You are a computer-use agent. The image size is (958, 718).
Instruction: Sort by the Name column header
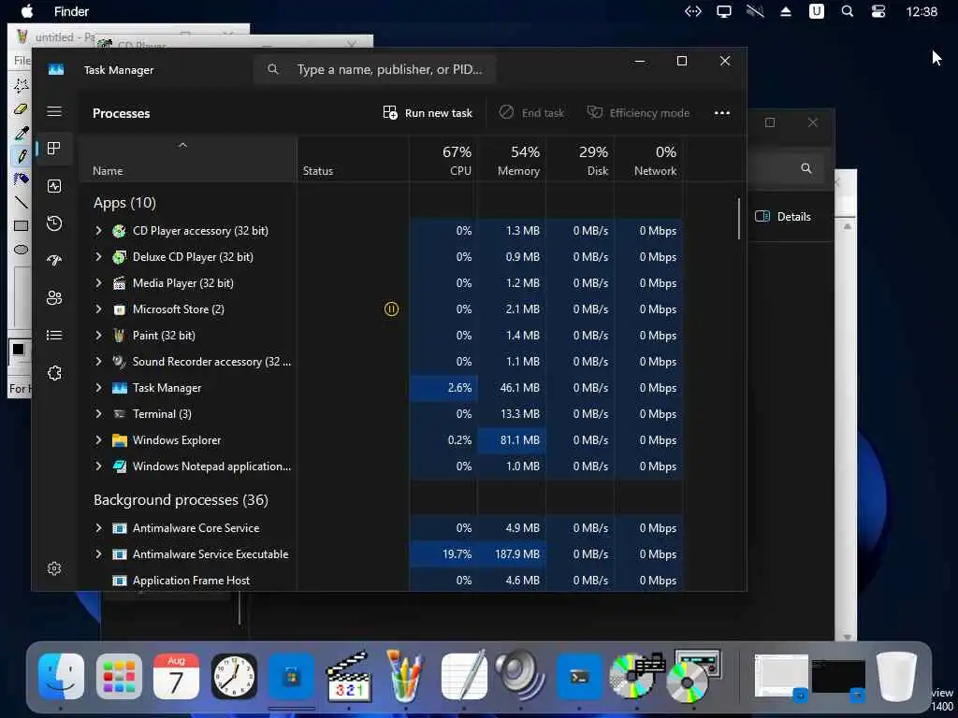[x=187, y=159]
